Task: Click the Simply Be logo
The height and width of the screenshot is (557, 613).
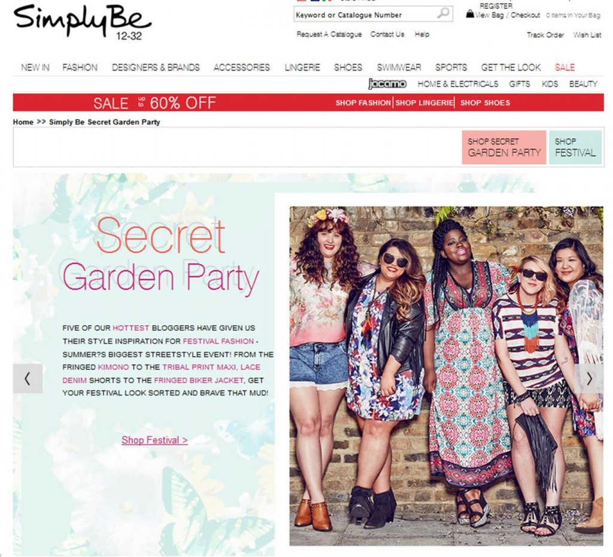Action: point(83,22)
